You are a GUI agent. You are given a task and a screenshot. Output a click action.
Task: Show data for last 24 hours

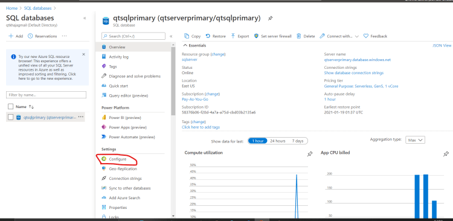(x=278, y=141)
